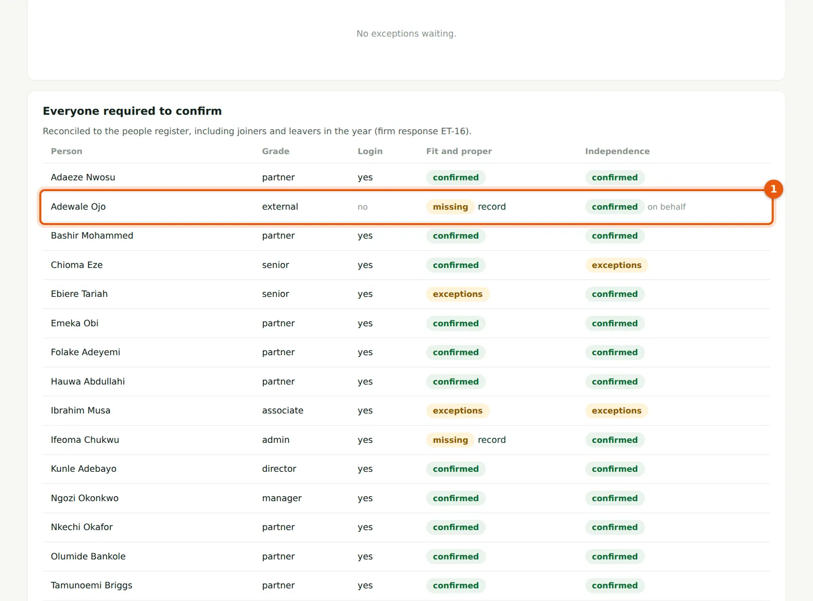The width and height of the screenshot is (813, 601).
Task: Click the 'on behalf' note for Adewale Ojo
Action: pos(666,206)
